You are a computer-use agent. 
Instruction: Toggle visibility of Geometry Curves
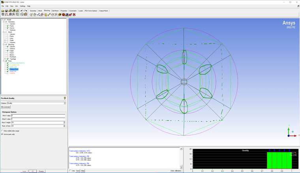(x=7, y=28)
